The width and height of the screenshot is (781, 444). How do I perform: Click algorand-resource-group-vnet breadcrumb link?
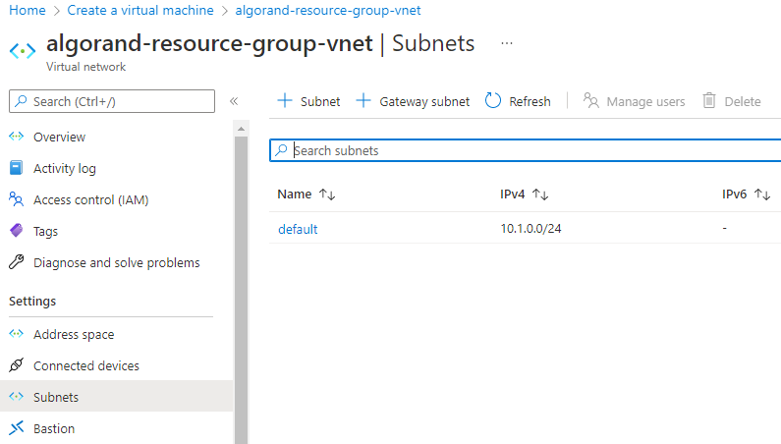(328, 10)
